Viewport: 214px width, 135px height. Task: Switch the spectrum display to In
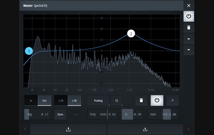[31, 100]
